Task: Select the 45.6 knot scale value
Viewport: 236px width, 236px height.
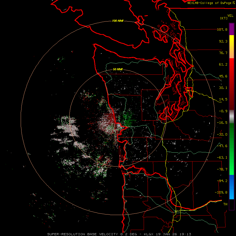Action: [x=223, y=76]
